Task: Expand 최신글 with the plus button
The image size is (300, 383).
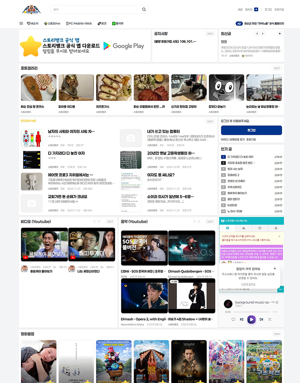Action: [x=279, y=34]
